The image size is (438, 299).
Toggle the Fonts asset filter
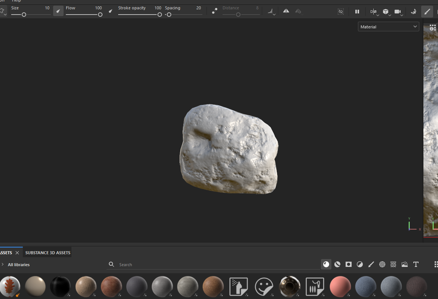point(416,264)
